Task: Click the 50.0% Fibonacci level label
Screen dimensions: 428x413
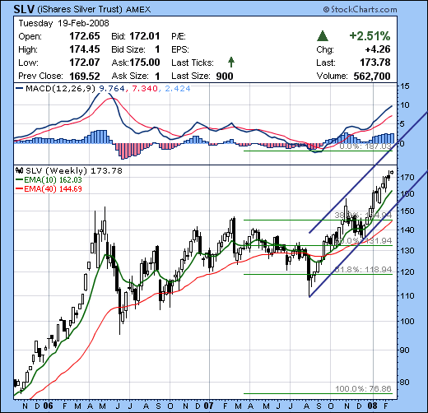Action: pyautogui.click(x=363, y=241)
